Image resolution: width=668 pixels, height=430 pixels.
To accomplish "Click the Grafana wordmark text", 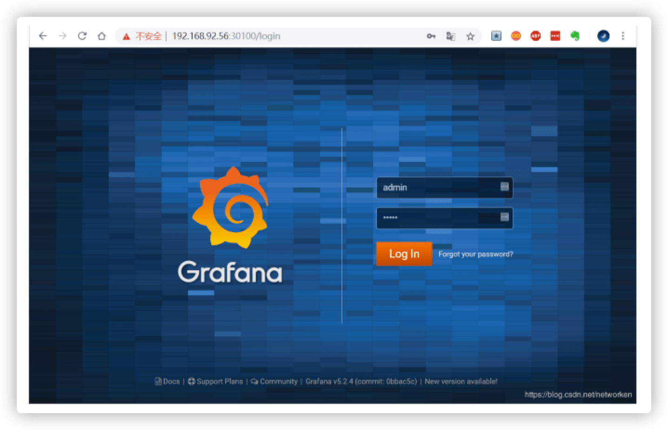I will [230, 272].
